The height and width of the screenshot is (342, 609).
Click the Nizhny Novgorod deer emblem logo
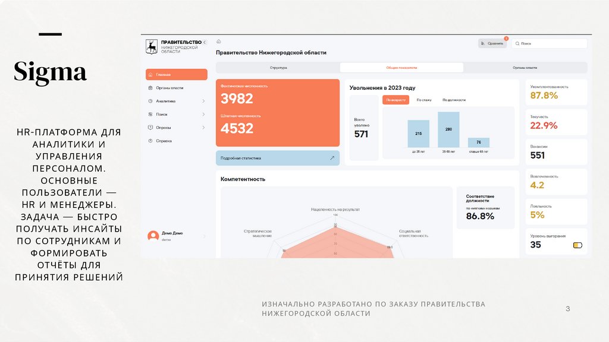[x=152, y=46]
